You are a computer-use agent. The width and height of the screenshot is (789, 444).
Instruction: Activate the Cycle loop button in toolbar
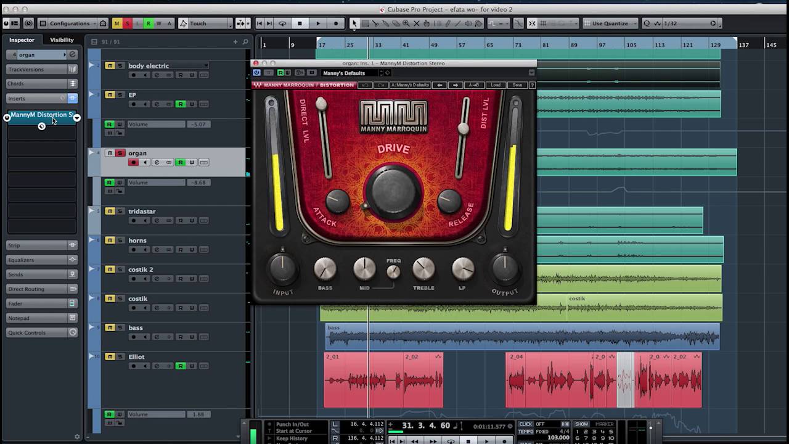[x=282, y=23]
